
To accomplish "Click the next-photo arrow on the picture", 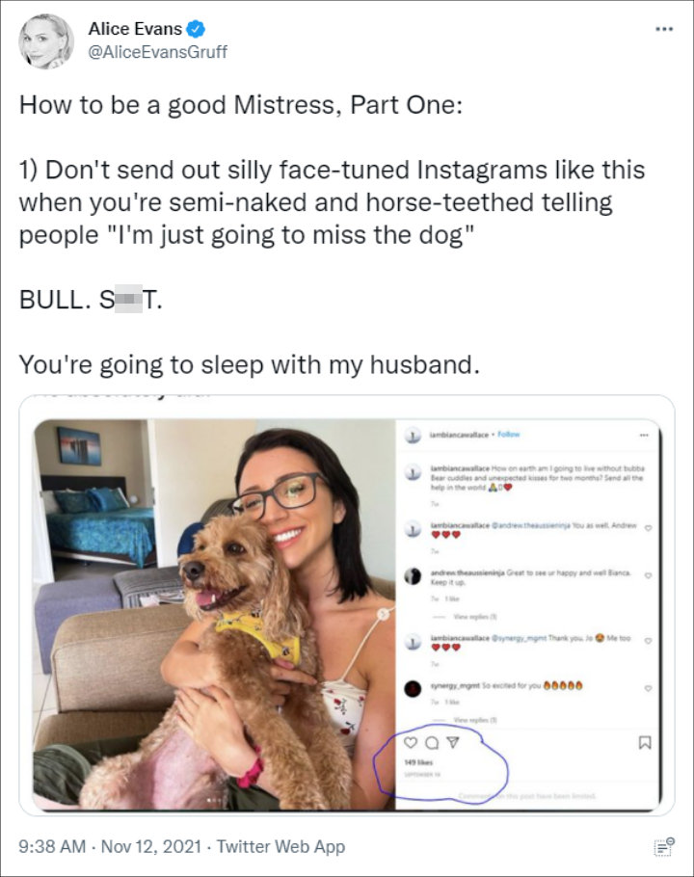I will point(384,614).
